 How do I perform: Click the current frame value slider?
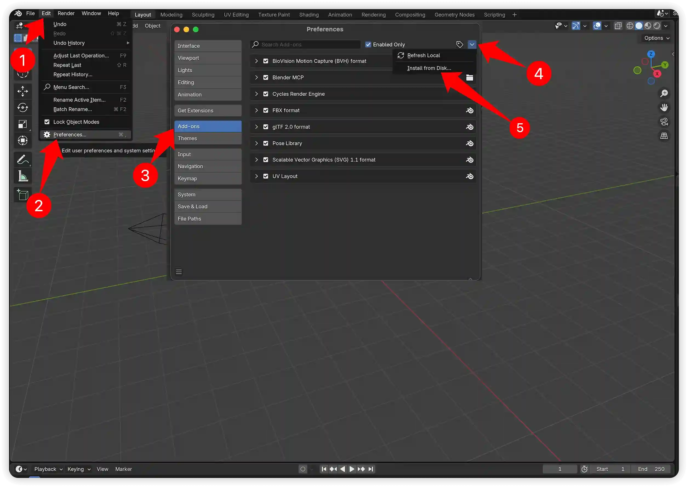coord(559,469)
